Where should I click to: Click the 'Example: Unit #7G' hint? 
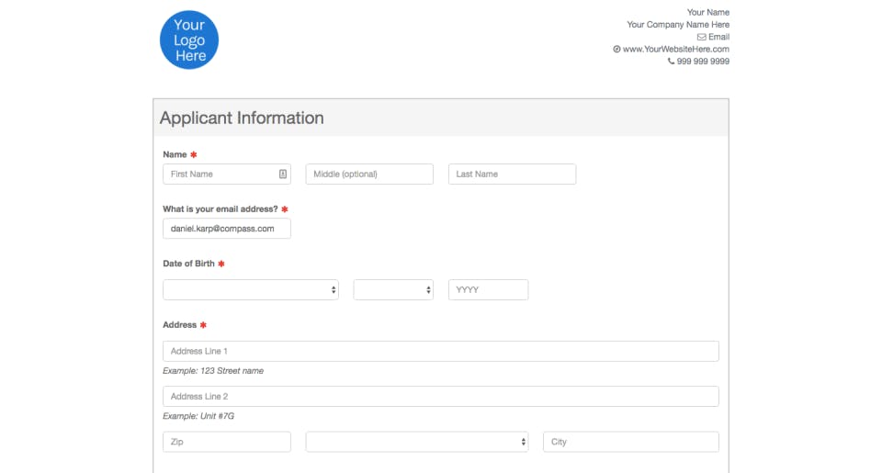point(198,416)
